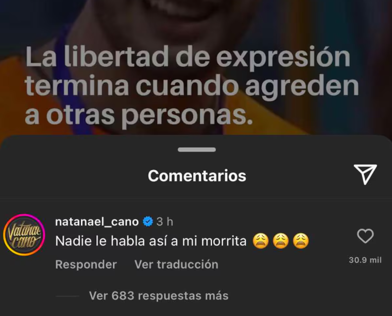Expand Ver 683 respuestas más
This screenshot has width=392, height=316.
point(159,296)
